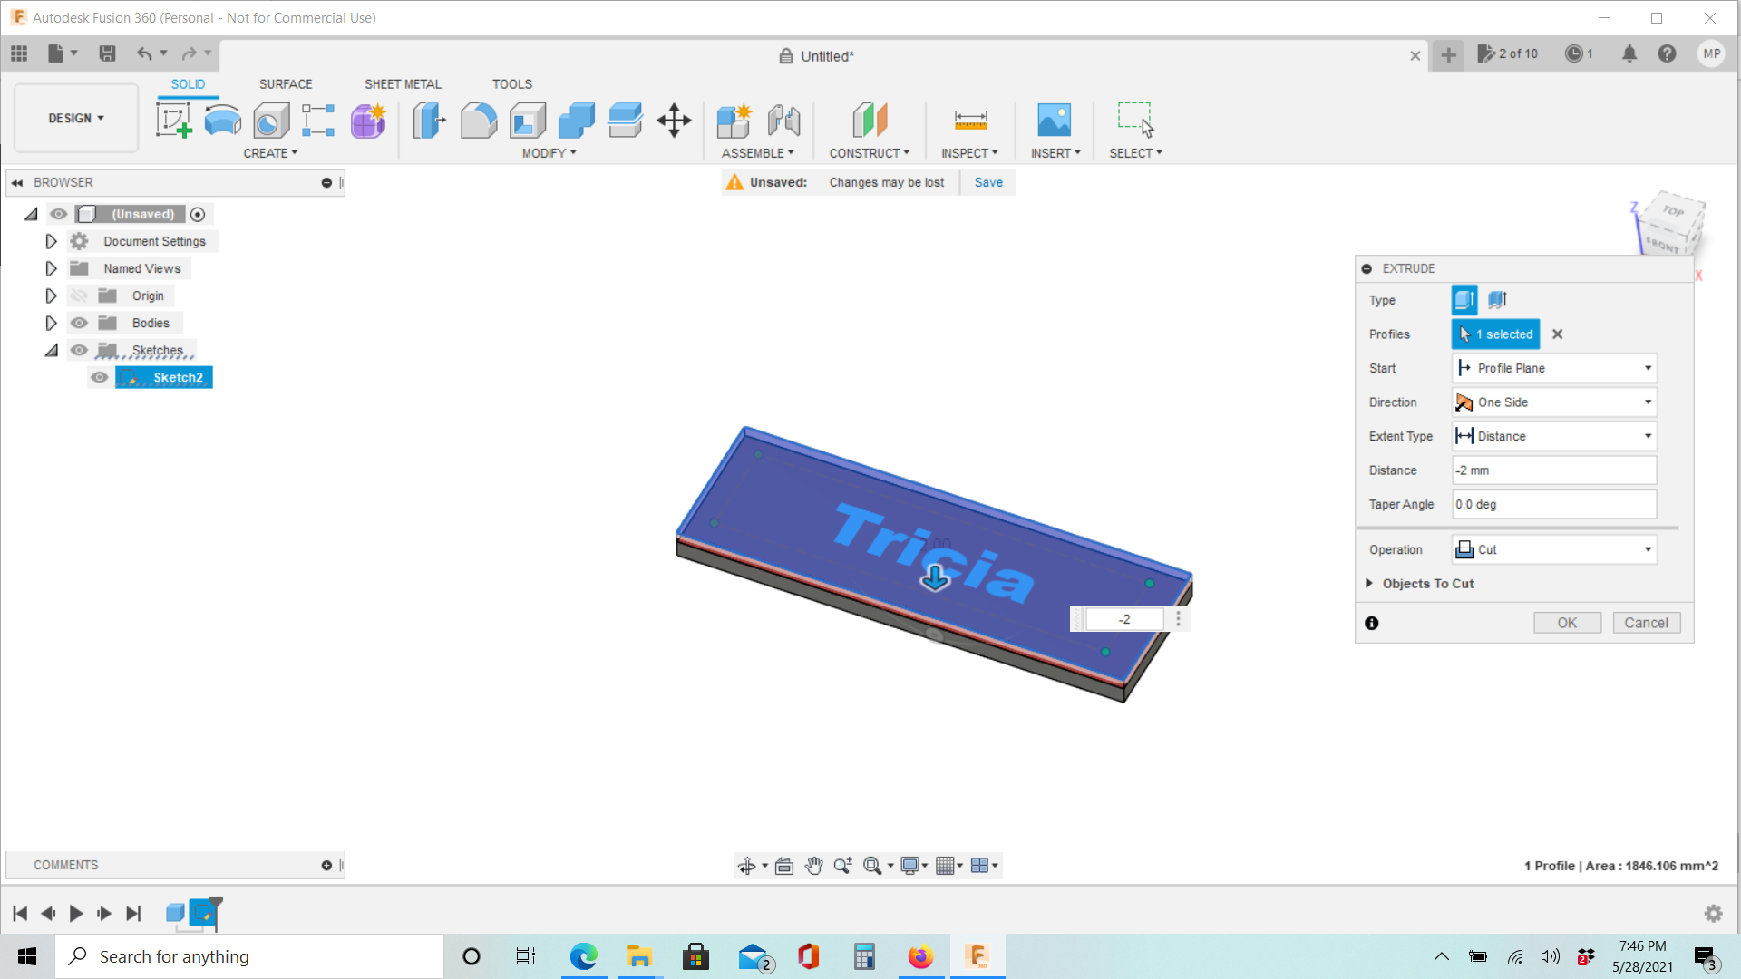Screen dimensions: 1741x979
Task: Switch to the SHEET METAL tab
Action: [403, 83]
